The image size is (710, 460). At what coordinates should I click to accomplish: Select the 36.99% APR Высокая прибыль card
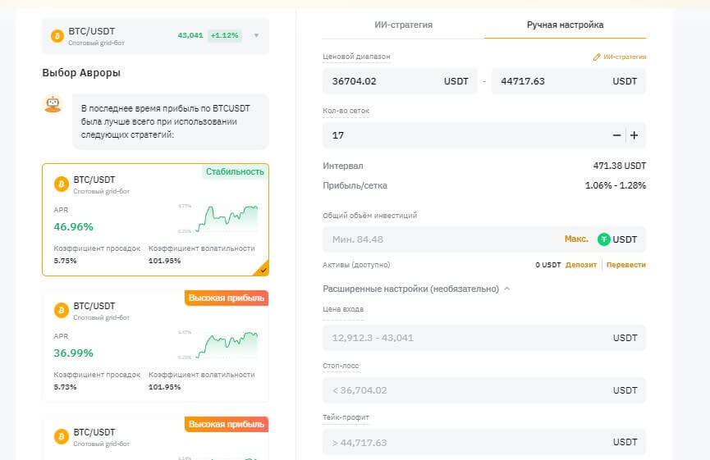(x=155, y=346)
